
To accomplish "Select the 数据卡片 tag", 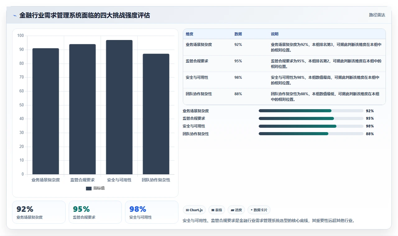I will click(259, 210).
